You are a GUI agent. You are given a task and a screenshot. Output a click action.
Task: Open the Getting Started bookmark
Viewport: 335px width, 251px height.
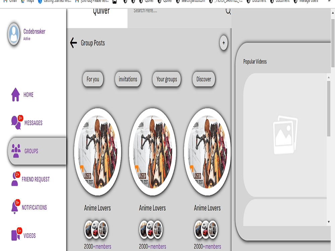click(55, 1)
